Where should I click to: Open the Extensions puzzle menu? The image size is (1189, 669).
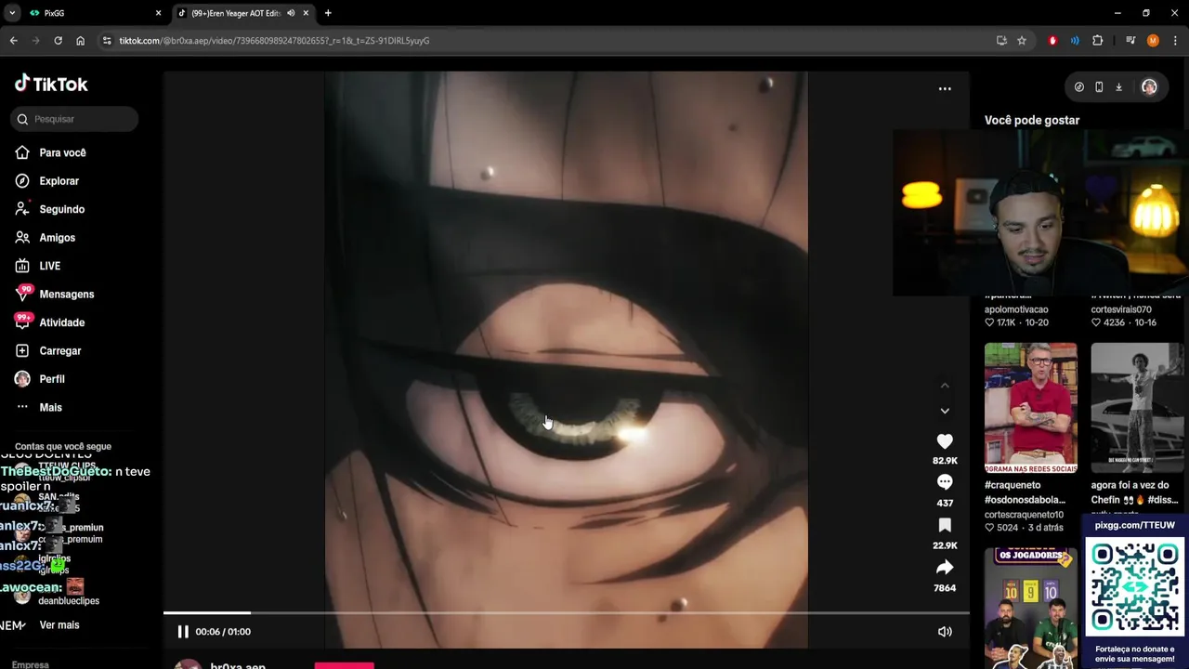pyautogui.click(x=1097, y=41)
